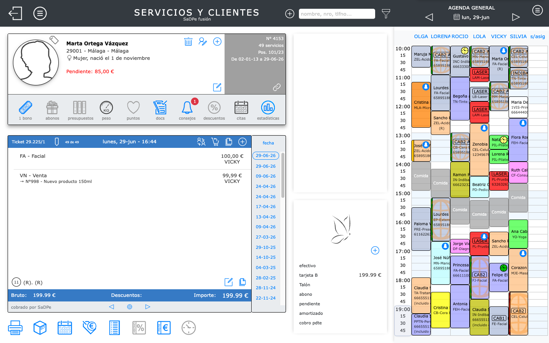The height and width of the screenshot is (343, 549).
Task: Click in the client search field
Action: 337,14
